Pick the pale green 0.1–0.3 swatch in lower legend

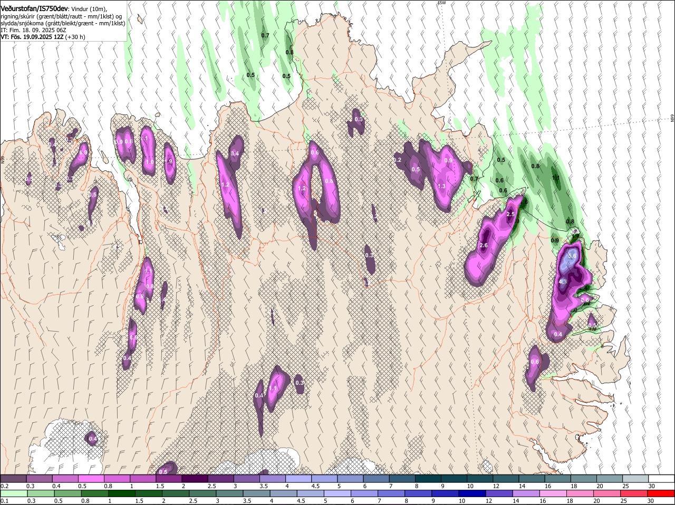13,493
